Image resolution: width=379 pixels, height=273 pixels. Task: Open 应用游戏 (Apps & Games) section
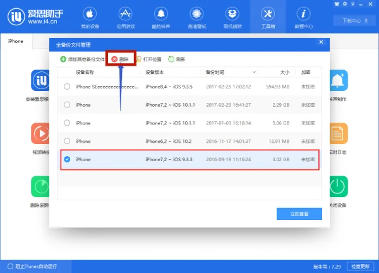tap(126, 18)
